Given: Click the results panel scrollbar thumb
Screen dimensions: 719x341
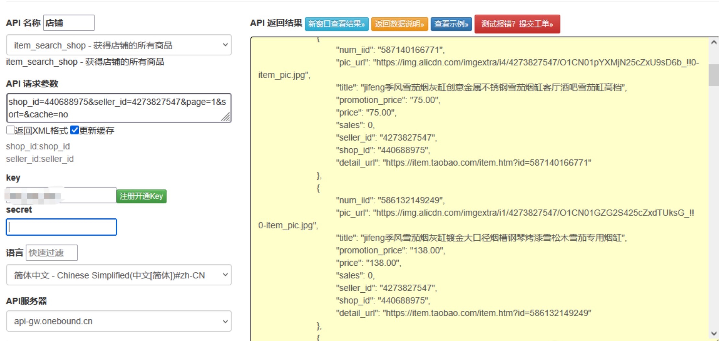Looking at the screenshot, I should [x=713, y=75].
